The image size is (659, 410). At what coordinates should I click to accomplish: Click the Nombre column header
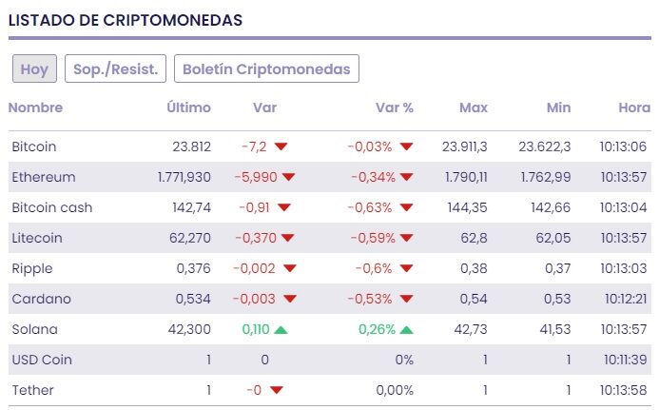[x=35, y=107]
